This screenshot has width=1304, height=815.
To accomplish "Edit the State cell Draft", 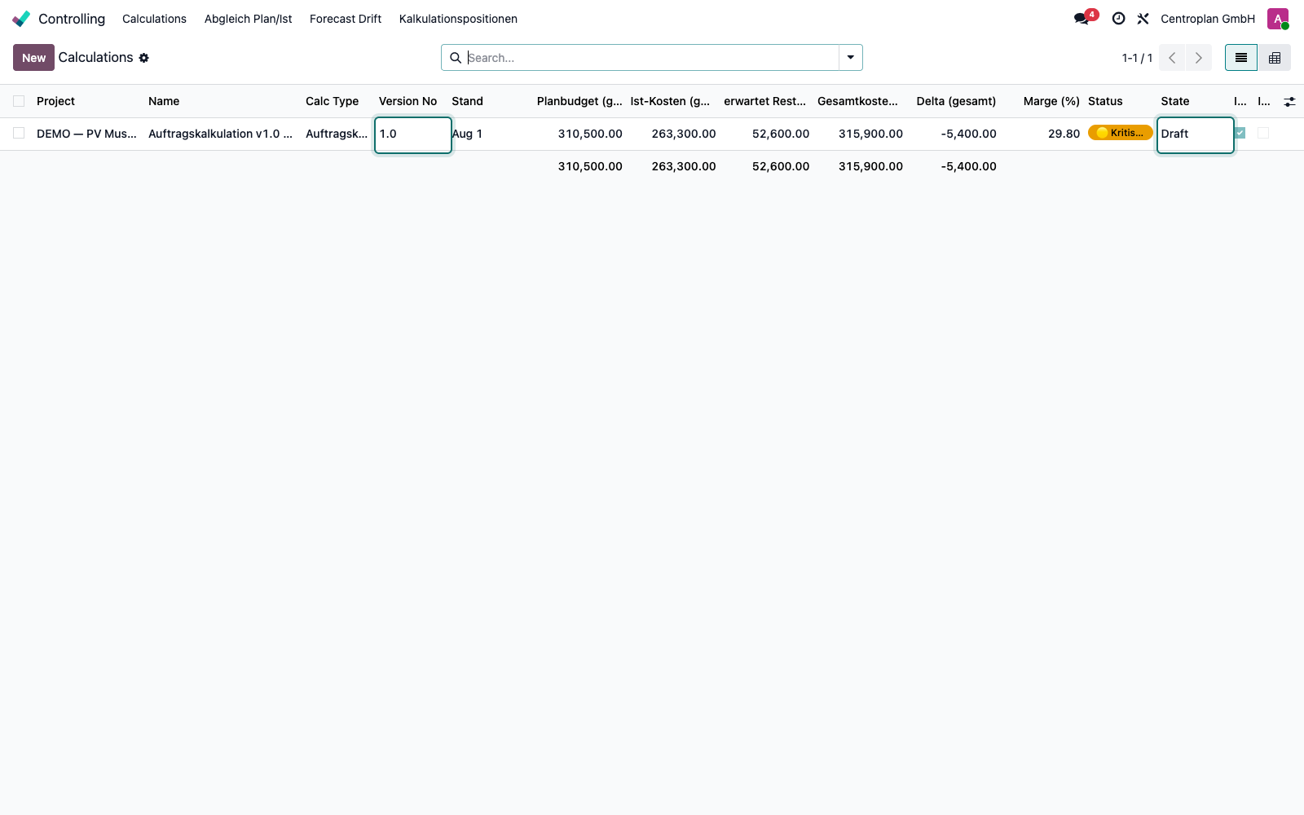I will pos(1196,134).
